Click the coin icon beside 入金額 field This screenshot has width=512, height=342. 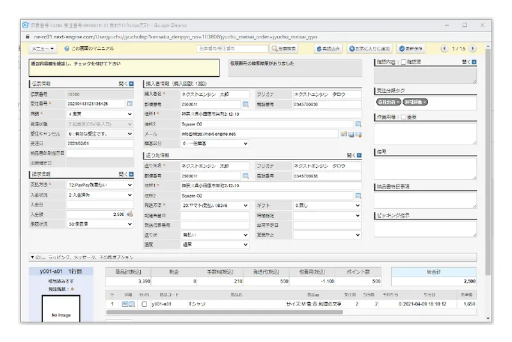[130, 215]
